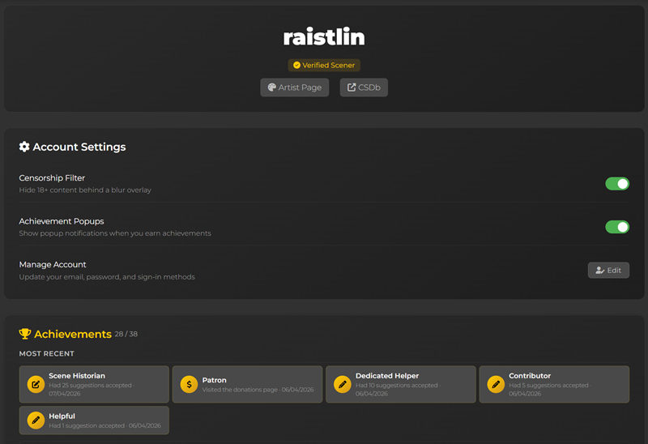
Task: Click the Achievement Popups label
Action: (x=62, y=221)
